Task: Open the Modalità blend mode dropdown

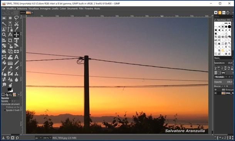Action: [x=221, y=77]
